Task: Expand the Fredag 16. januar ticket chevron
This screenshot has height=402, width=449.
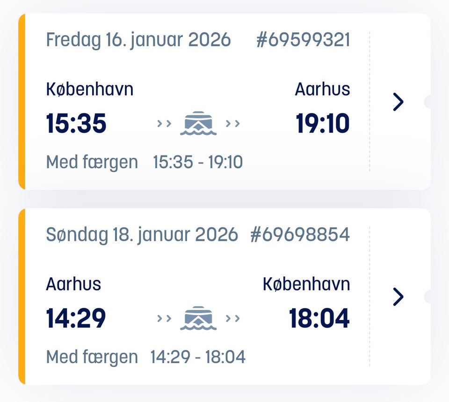Action: click(x=398, y=102)
